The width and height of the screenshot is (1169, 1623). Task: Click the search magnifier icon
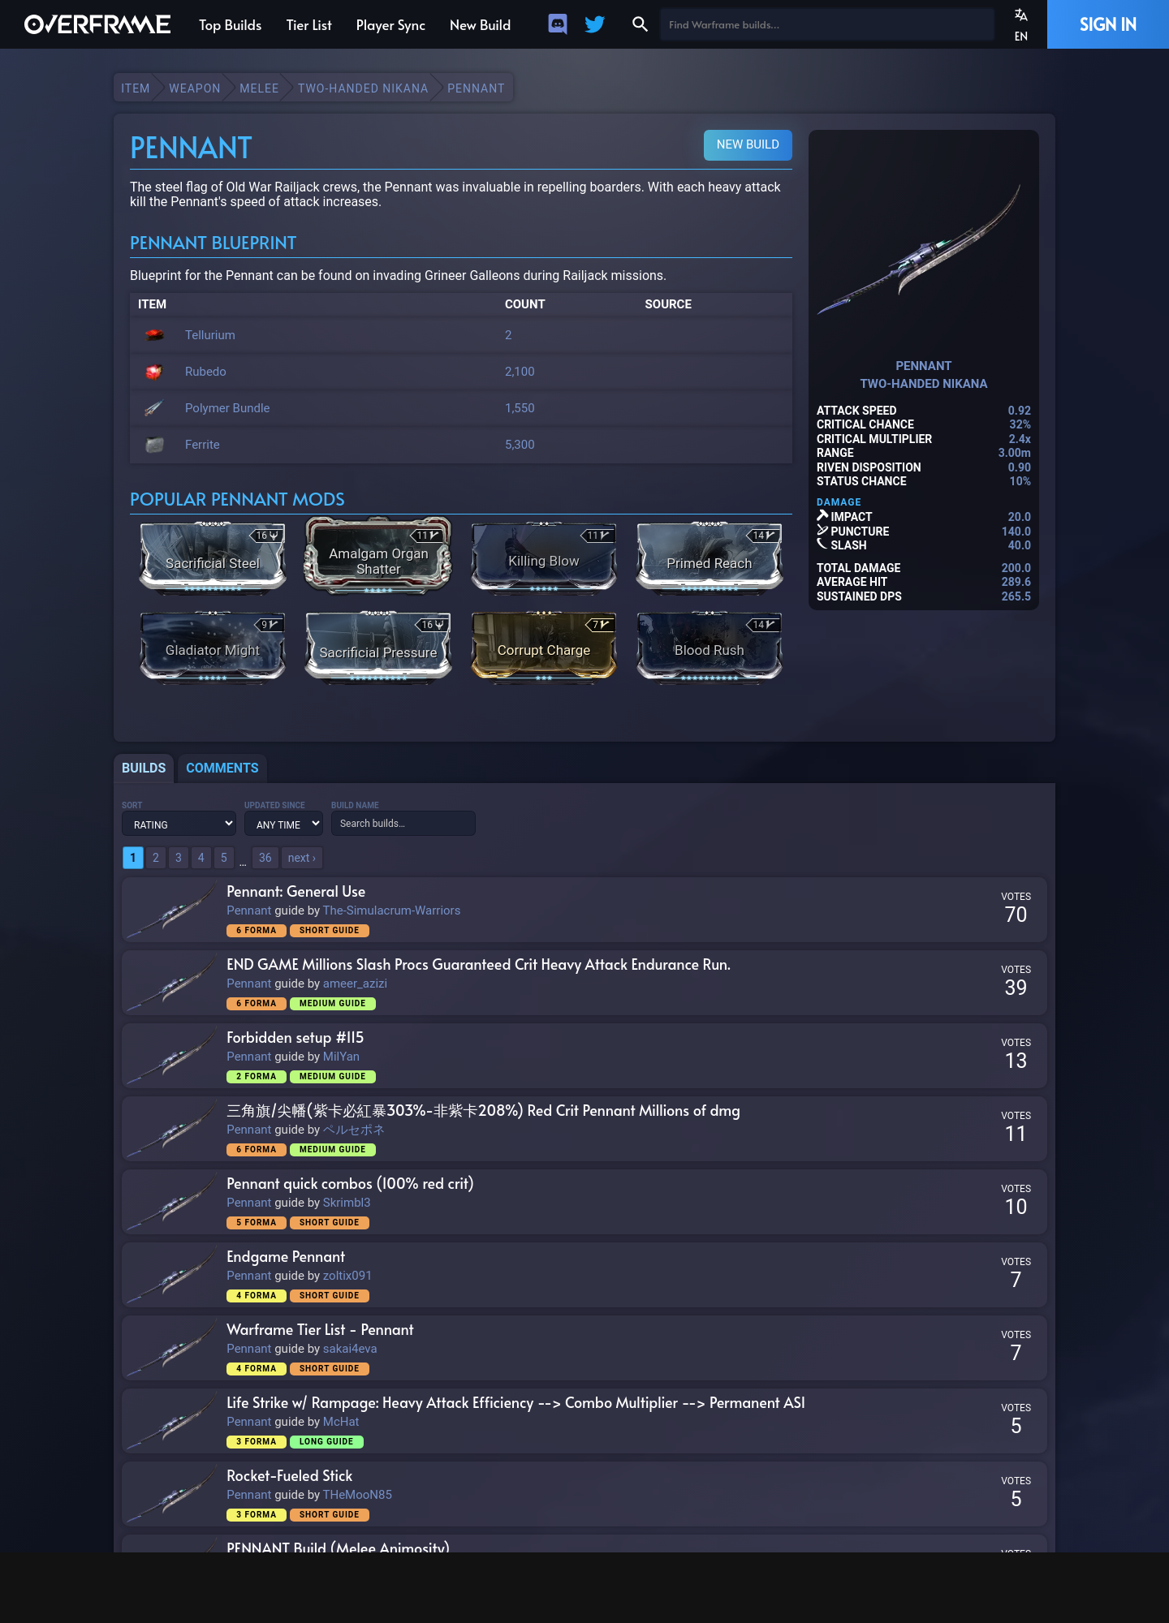click(640, 24)
